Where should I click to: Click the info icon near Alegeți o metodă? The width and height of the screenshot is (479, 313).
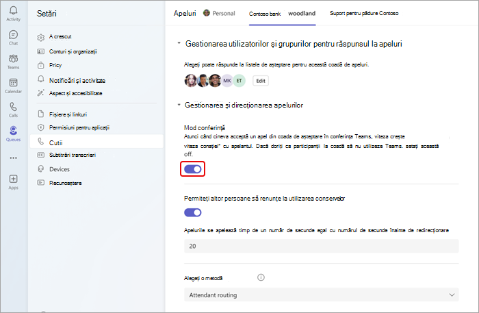click(x=261, y=277)
